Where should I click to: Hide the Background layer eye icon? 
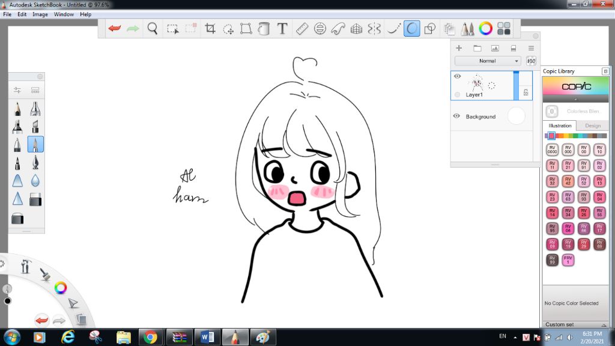[x=456, y=116]
